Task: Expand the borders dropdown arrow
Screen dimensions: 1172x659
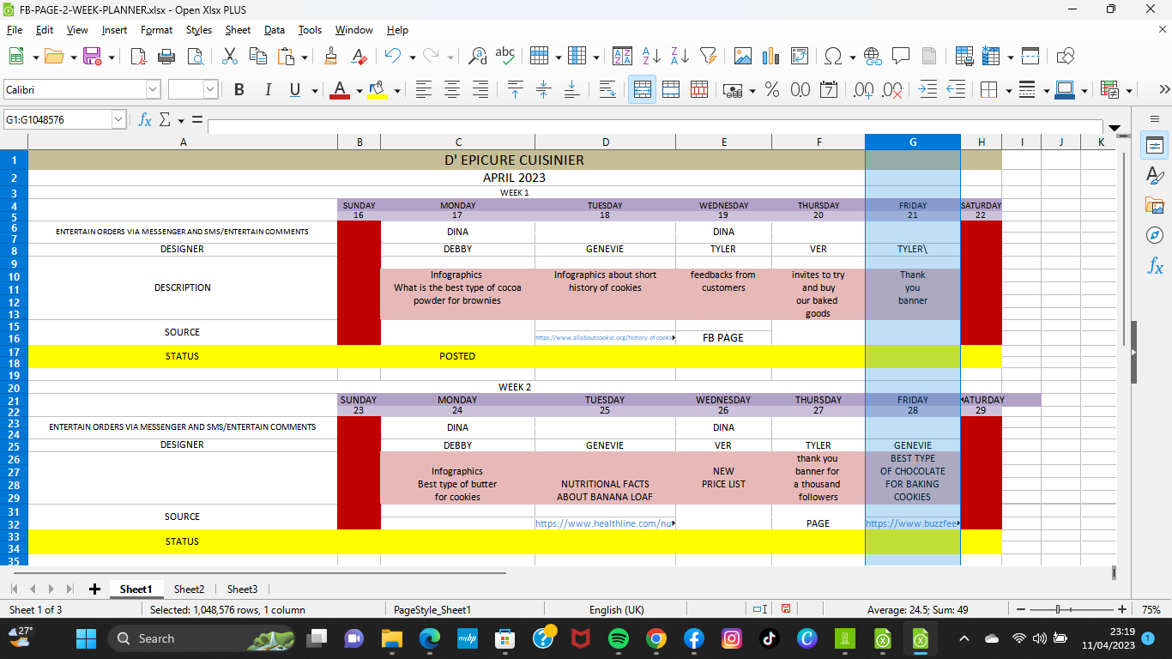Action: tap(1008, 90)
